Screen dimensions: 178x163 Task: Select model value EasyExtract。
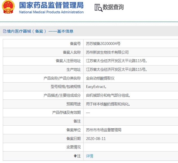[96, 87]
